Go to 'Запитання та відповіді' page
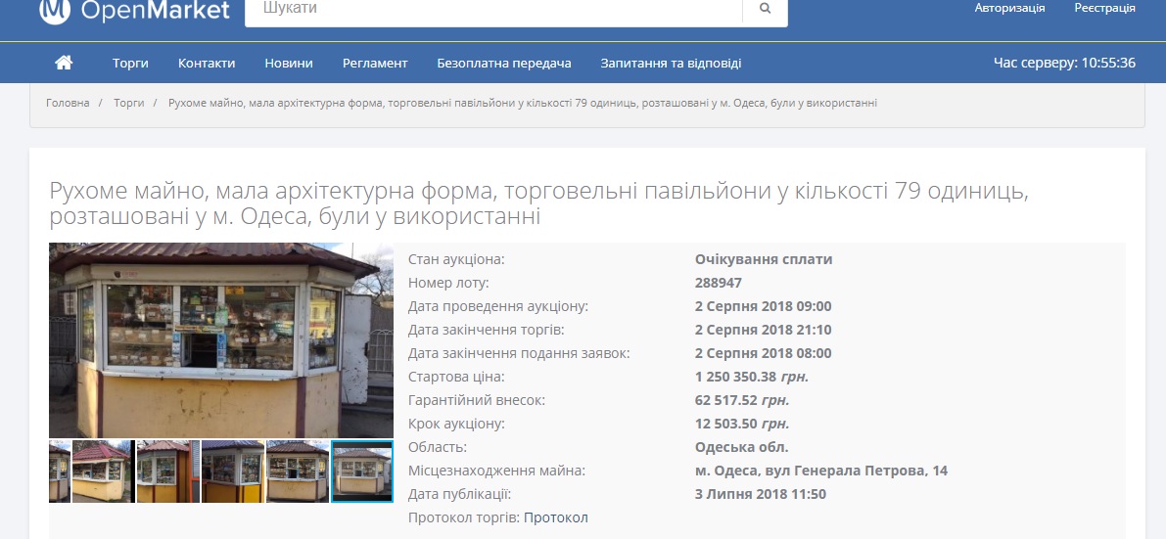Screen dimensions: 1166x539 pos(671,63)
